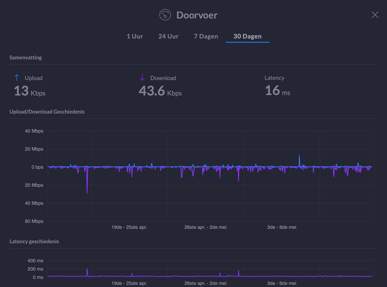The height and width of the screenshot is (287, 387).
Task: Click the 43.6 Kbps download value
Action: 160,91
